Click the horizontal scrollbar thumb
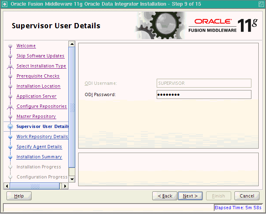Image resolution: width=266 pixels, height=214 pixels. click(35, 186)
